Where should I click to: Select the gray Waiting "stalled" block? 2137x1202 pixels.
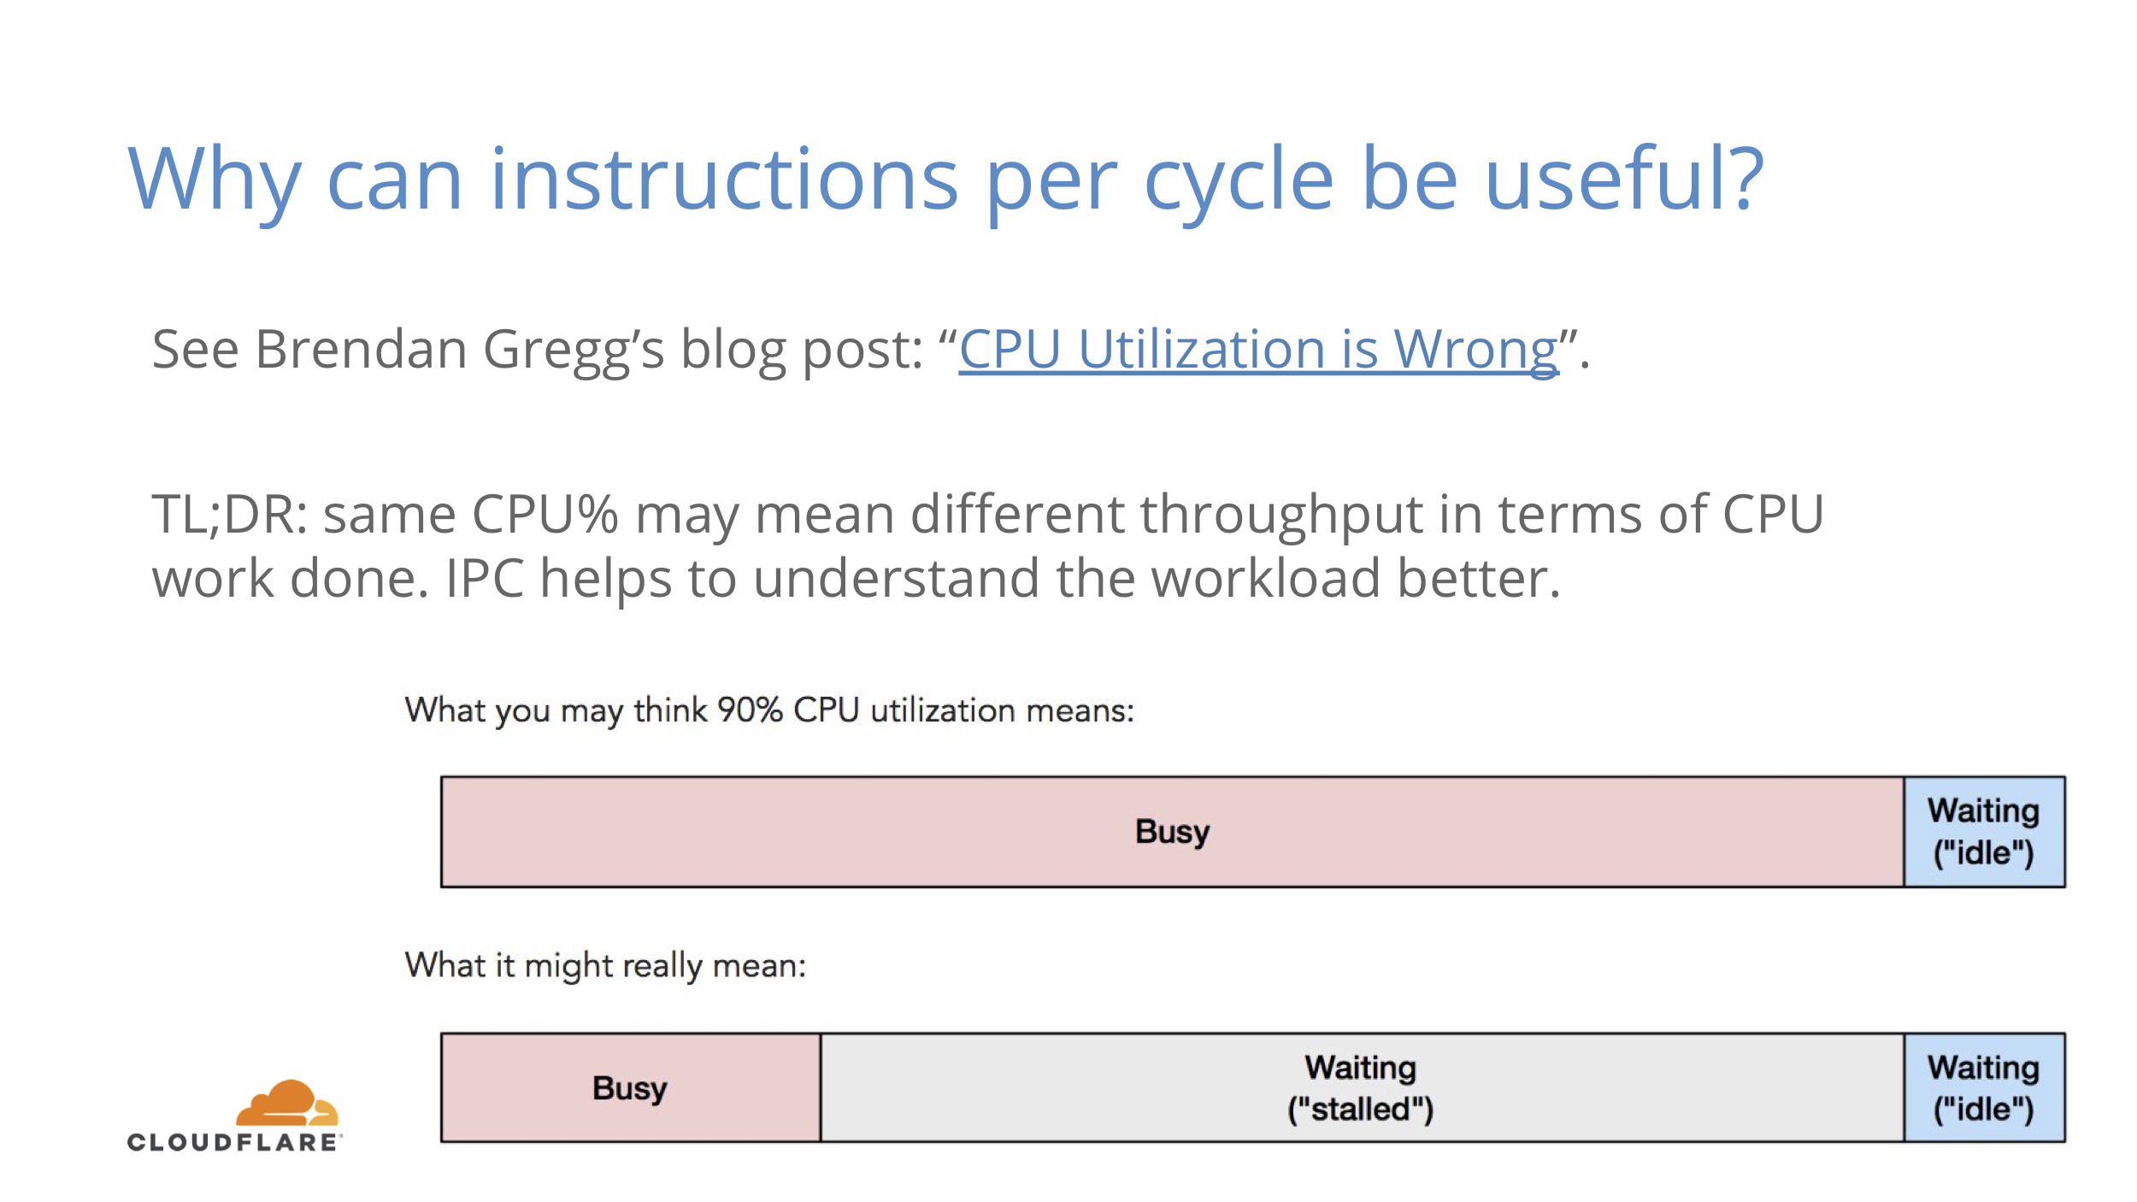(1361, 1087)
